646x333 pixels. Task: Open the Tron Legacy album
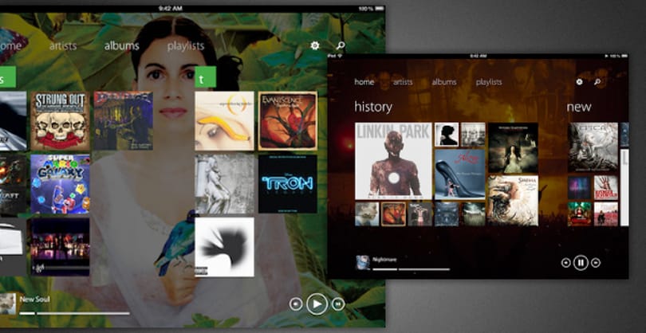[288, 184]
